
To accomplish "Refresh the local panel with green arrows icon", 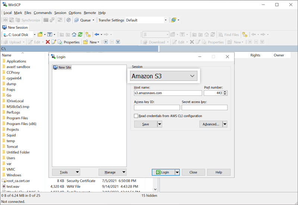I will pos(80,34).
